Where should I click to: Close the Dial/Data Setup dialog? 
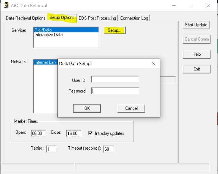tap(153, 64)
